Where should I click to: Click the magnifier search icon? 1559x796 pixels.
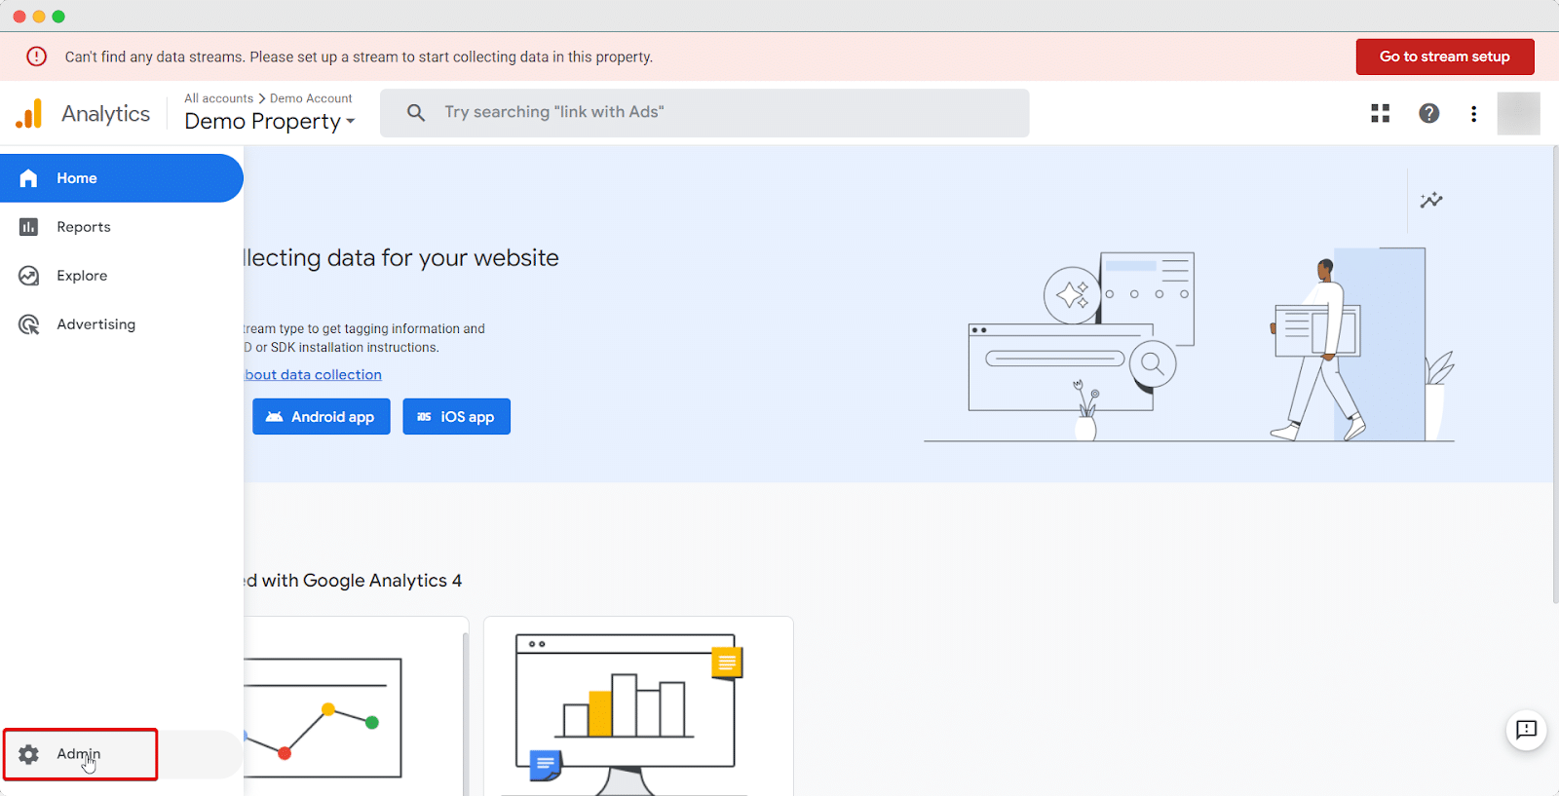coord(416,113)
